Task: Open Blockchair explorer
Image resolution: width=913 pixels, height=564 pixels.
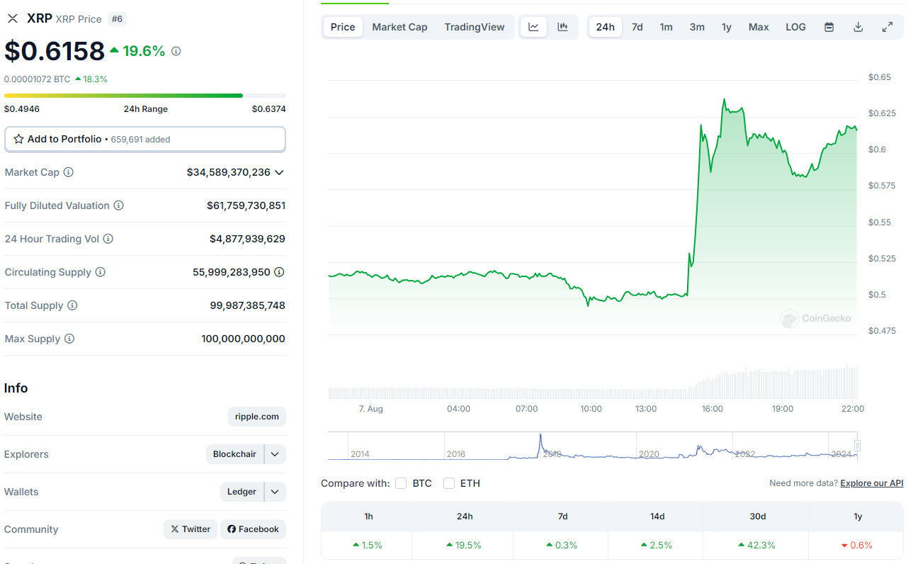Action: pos(234,454)
